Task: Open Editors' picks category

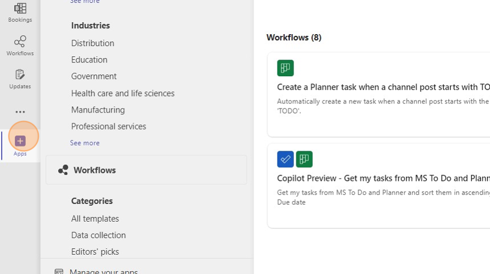Action: point(95,251)
